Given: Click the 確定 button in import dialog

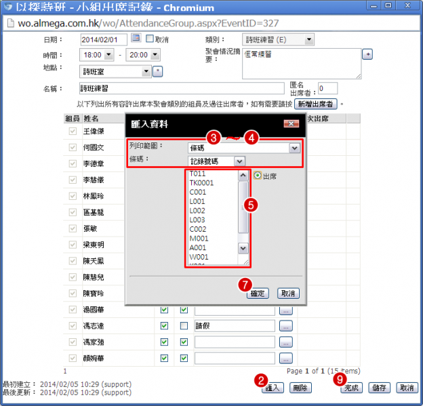Looking at the screenshot, I should coord(258,293).
